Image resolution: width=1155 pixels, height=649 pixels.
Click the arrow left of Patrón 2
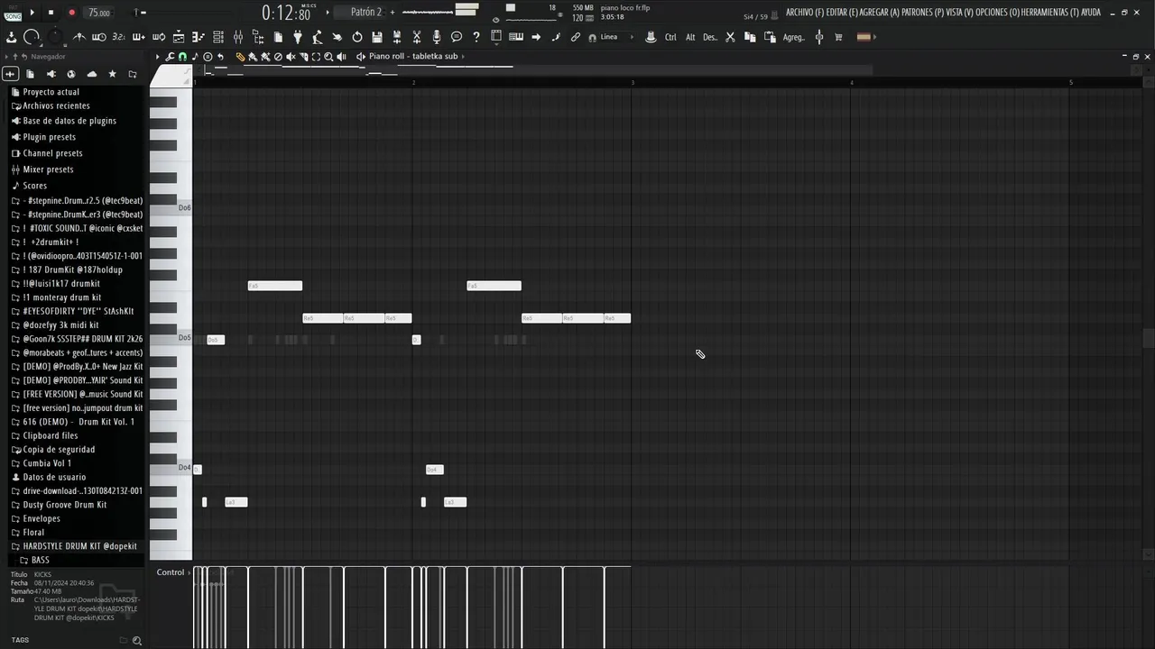tap(328, 13)
